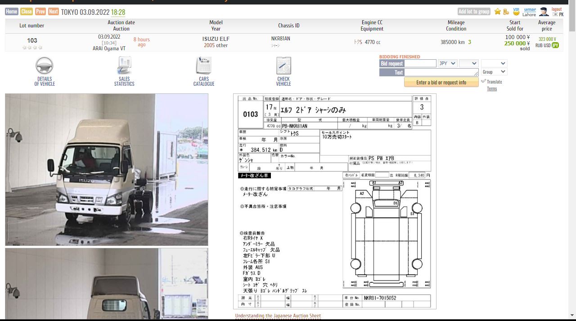Viewport: 576px width, 321px height.
Task: Open Understanding the Japanese Auction Sheet link
Action: 278,316
